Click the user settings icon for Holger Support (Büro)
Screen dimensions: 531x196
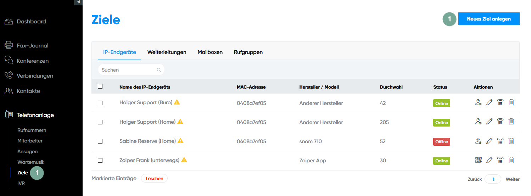478,102
